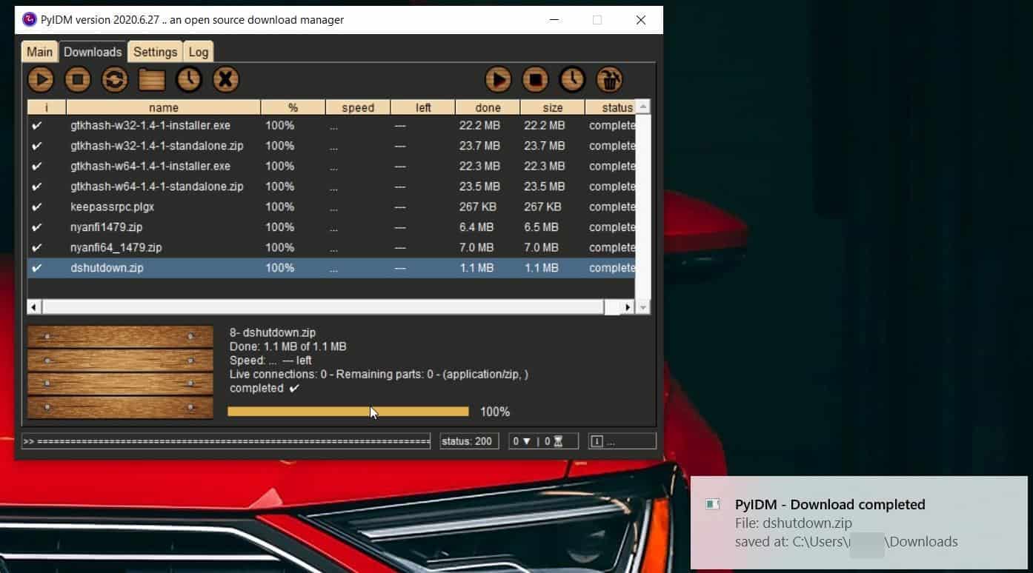Click the 23.7 MB size of gtkhash-w32 standalone

point(545,146)
